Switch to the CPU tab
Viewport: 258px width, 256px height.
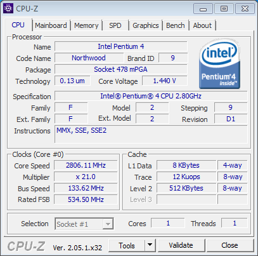click(x=18, y=25)
